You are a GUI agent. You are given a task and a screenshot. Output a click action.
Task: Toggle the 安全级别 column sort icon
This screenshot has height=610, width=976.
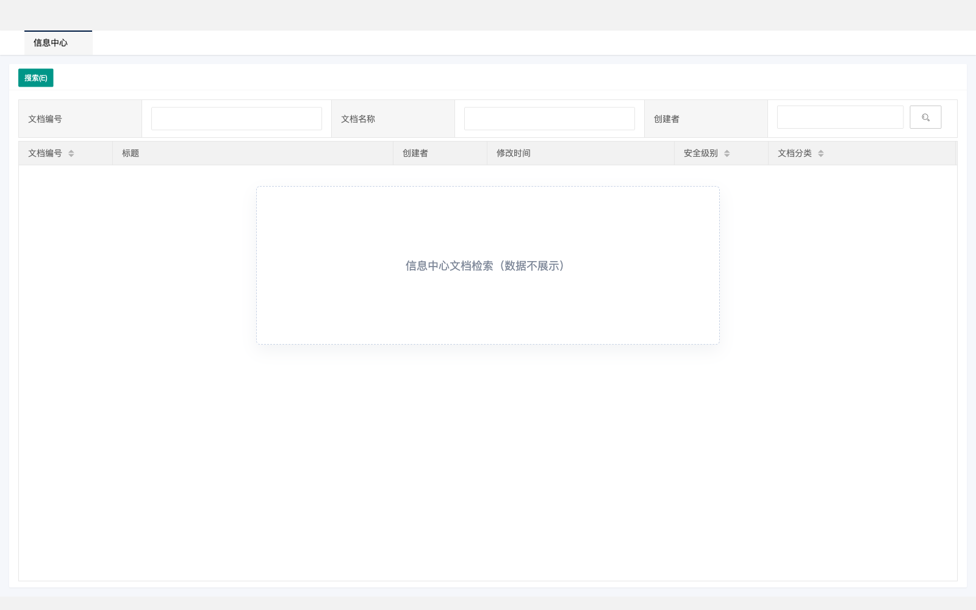tap(727, 154)
